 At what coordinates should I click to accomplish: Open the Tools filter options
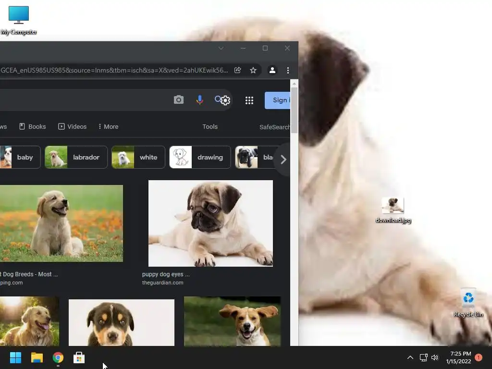[210, 126]
